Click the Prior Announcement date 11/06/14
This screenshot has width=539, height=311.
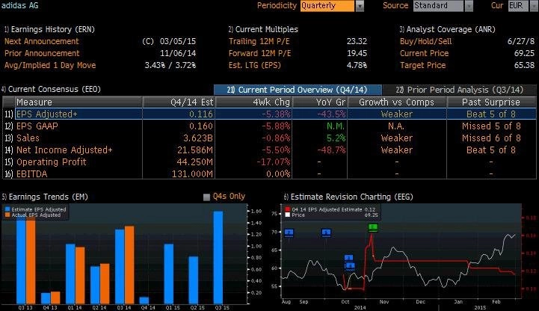178,53
